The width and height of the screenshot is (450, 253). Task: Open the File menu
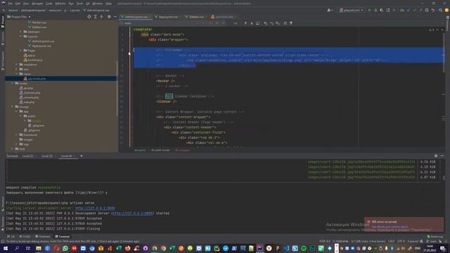pos(11,4)
